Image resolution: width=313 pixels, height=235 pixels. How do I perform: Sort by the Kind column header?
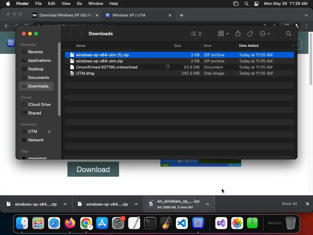(207, 46)
